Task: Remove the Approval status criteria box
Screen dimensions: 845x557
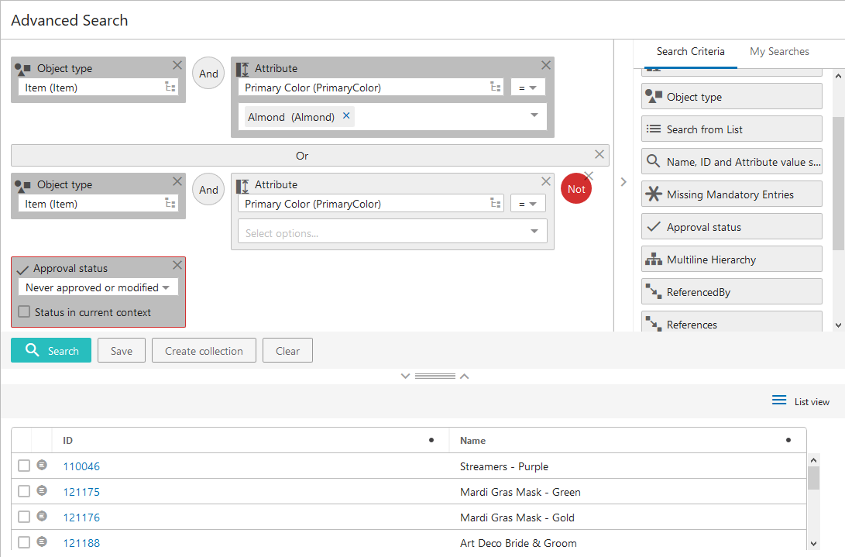Action: (177, 265)
